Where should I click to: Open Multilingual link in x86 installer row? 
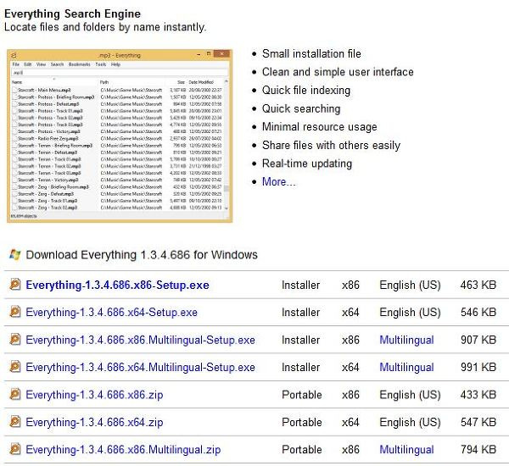click(x=406, y=340)
